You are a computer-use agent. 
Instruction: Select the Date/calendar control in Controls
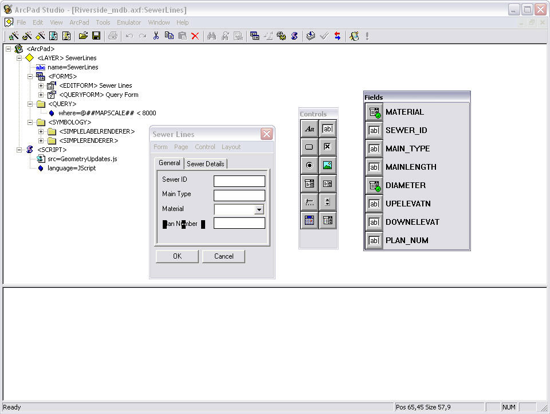309,220
